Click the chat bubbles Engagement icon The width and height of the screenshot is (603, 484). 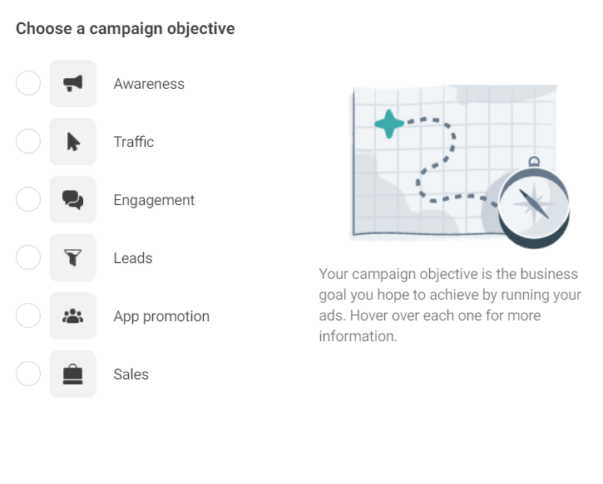pyautogui.click(x=73, y=200)
